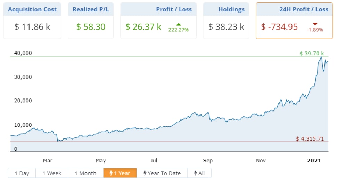This screenshot has height=183, width=337.
Task: Click the red down-triangle loss indicator
Action: tap(315, 24)
